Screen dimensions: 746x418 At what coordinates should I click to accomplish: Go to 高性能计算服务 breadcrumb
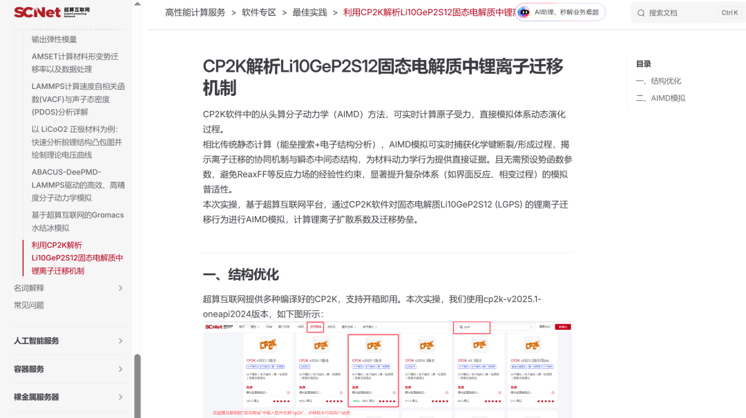click(x=195, y=12)
